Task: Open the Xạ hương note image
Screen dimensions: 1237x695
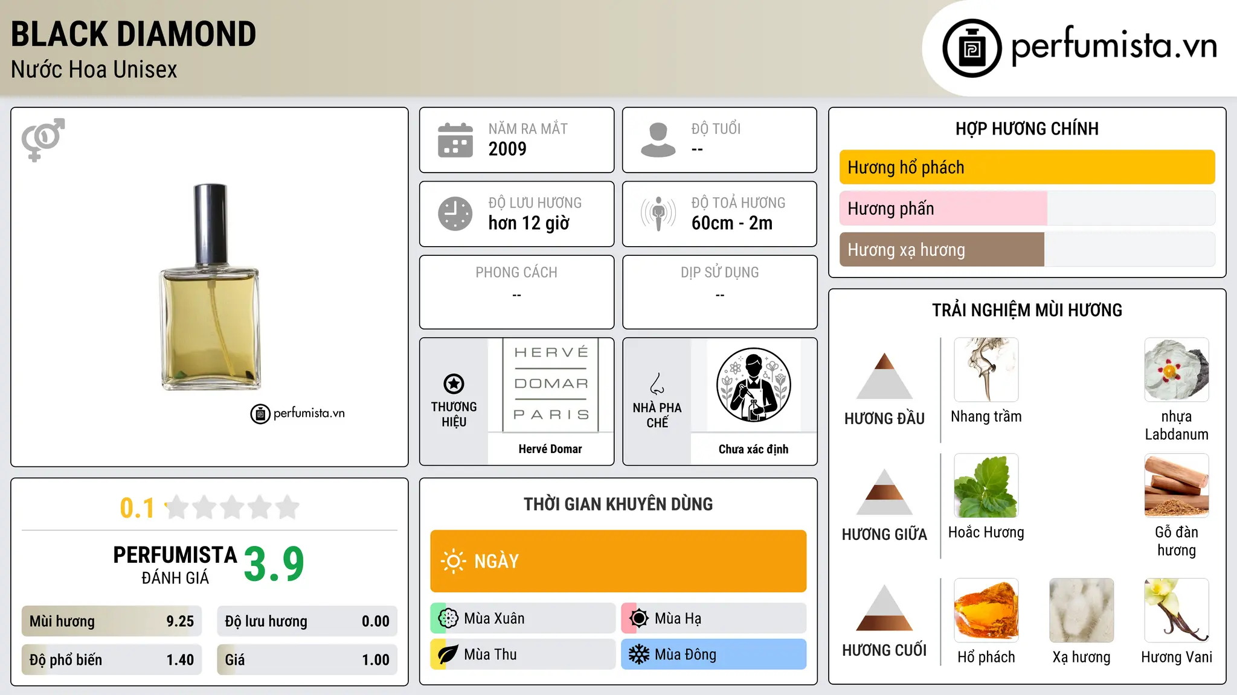Action: pos(1082,611)
